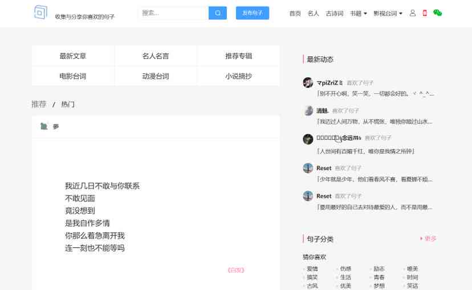Select the 时间 category
The height and width of the screenshot is (290, 472).
[412, 277]
